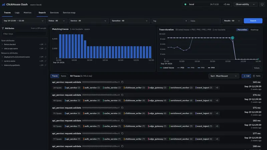Open the Observability dropdown
Viewport: 267px width, 150px height.
click(245, 4)
